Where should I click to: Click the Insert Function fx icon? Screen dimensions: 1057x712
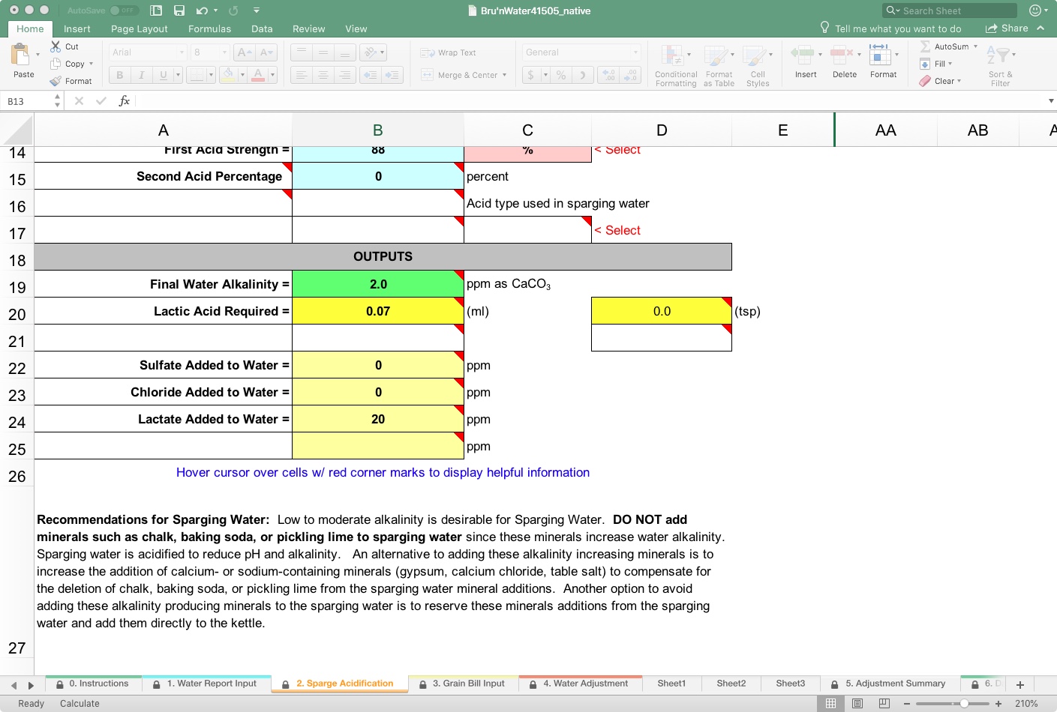(x=125, y=101)
